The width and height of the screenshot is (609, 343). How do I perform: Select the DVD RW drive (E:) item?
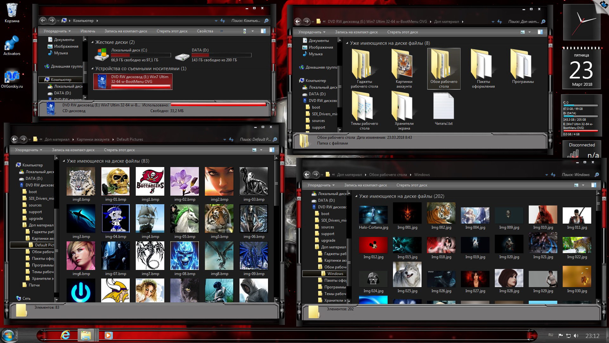point(133,82)
